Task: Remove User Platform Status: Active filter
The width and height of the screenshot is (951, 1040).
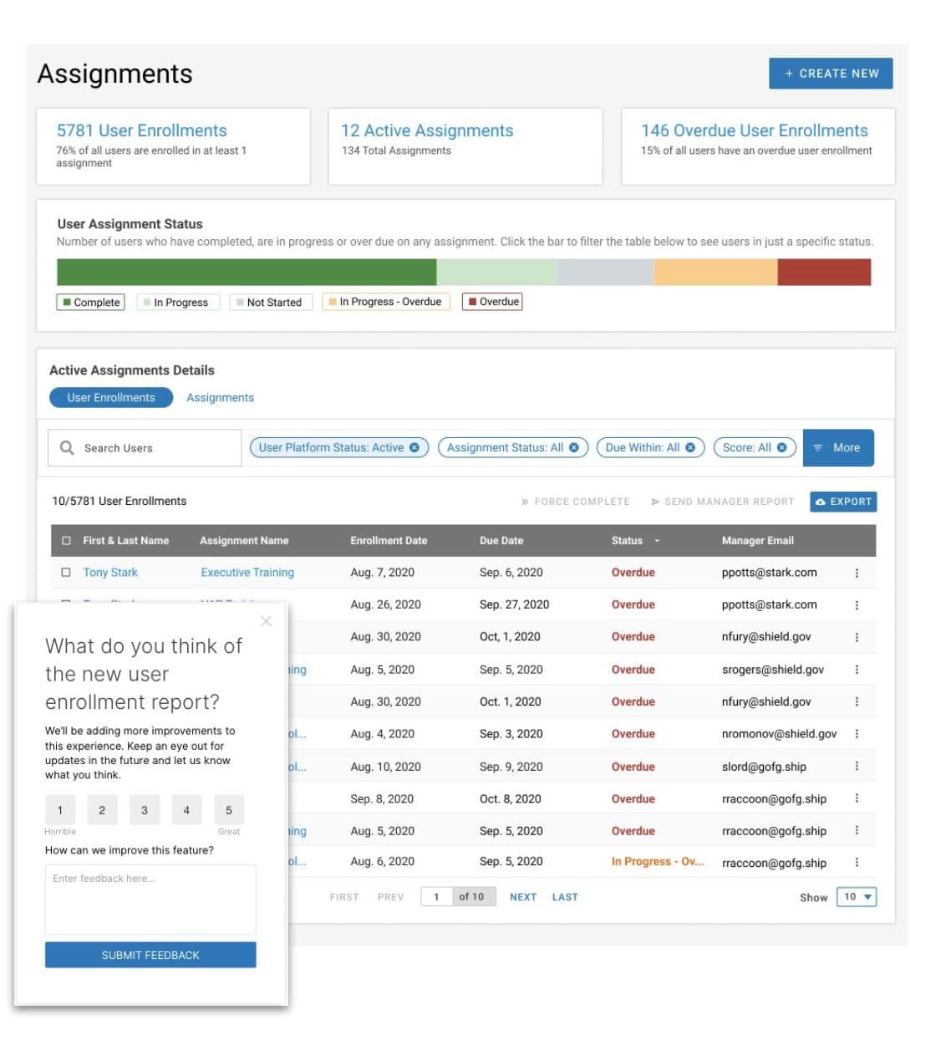Action: point(414,447)
